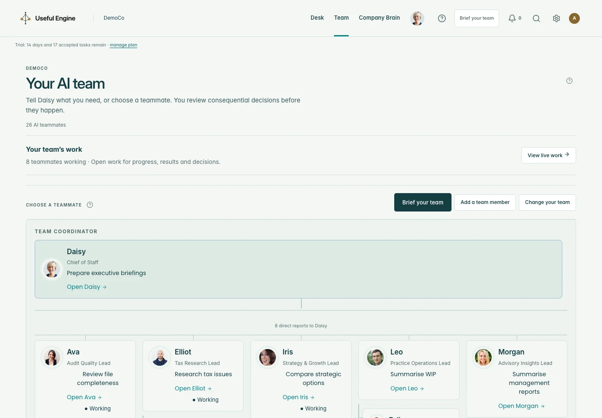Screen dimensions: 602x418
Task: Click the DemoCo workspace name
Action: tap(114, 18)
